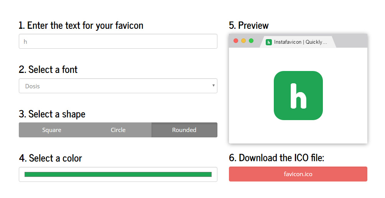
Task: Select the Square shape option
Action: (x=52, y=130)
